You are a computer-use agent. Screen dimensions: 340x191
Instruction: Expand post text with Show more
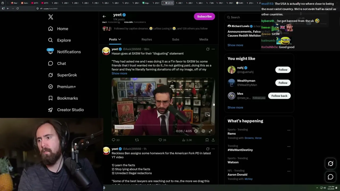pyautogui.click(x=119, y=73)
